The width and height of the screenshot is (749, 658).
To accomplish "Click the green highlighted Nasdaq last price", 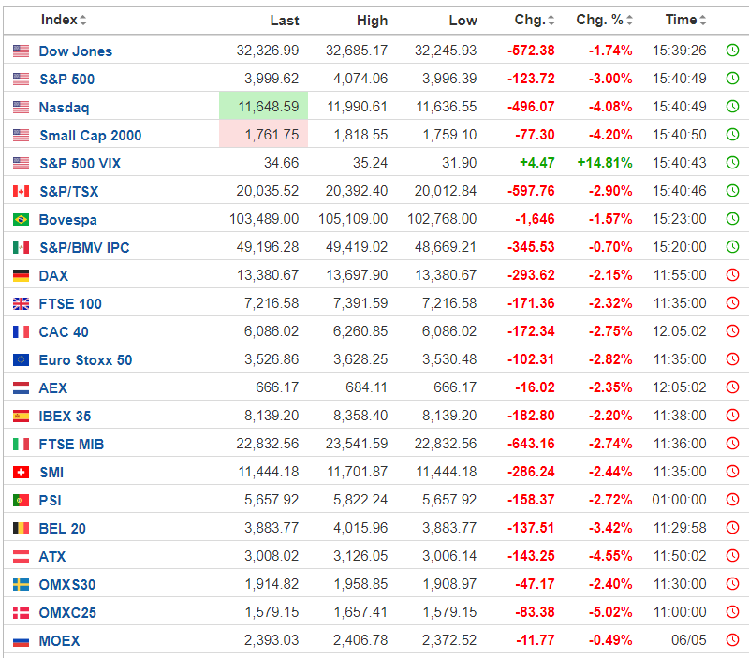I will pos(264,106).
